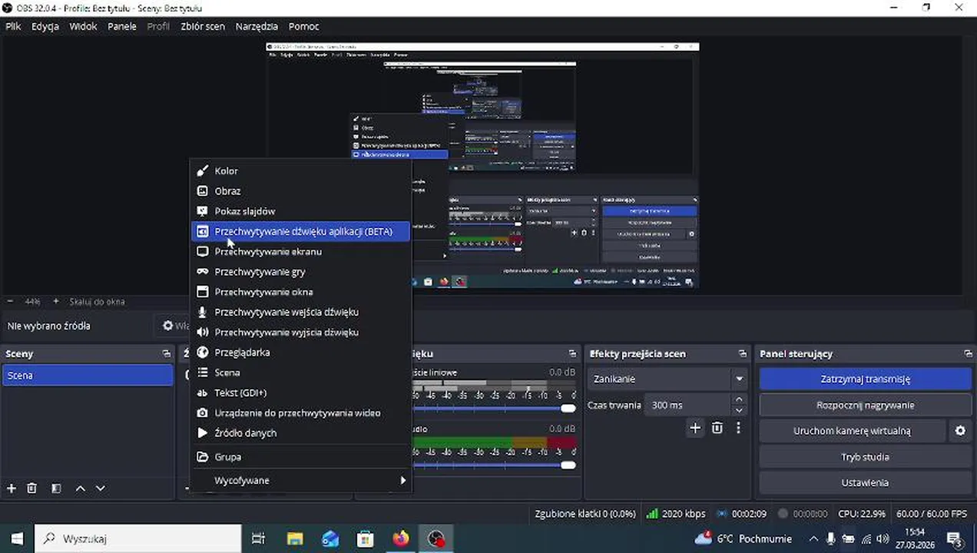Click the speaker icon for Przechwytywanie wyjścia dźwięku
977x553 pixels.
pyautogui.click(x=203, y=332)
